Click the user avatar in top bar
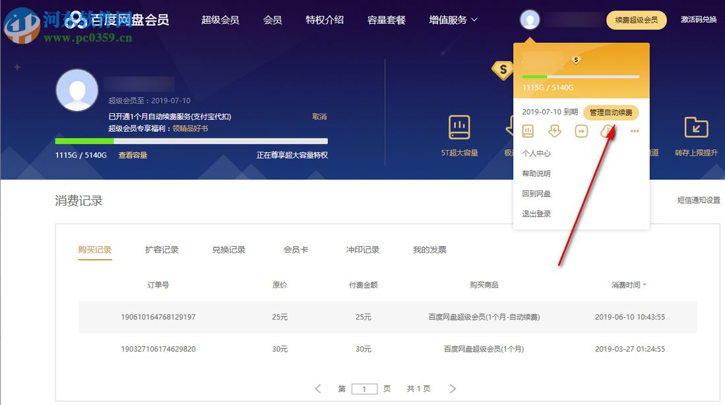This screenshot has height=405, width=725. point(530,19)
